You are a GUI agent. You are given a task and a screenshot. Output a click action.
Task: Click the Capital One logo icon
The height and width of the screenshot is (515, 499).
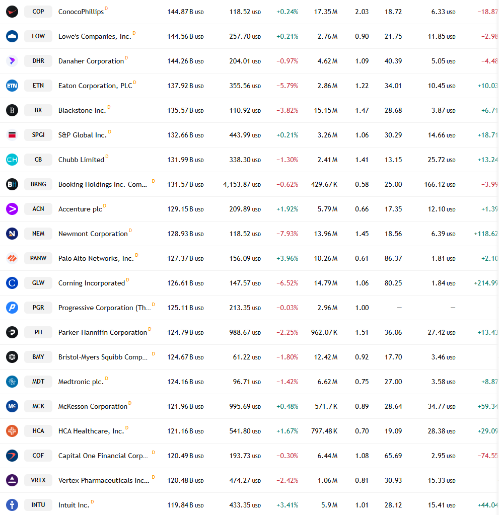coord(12,455)
